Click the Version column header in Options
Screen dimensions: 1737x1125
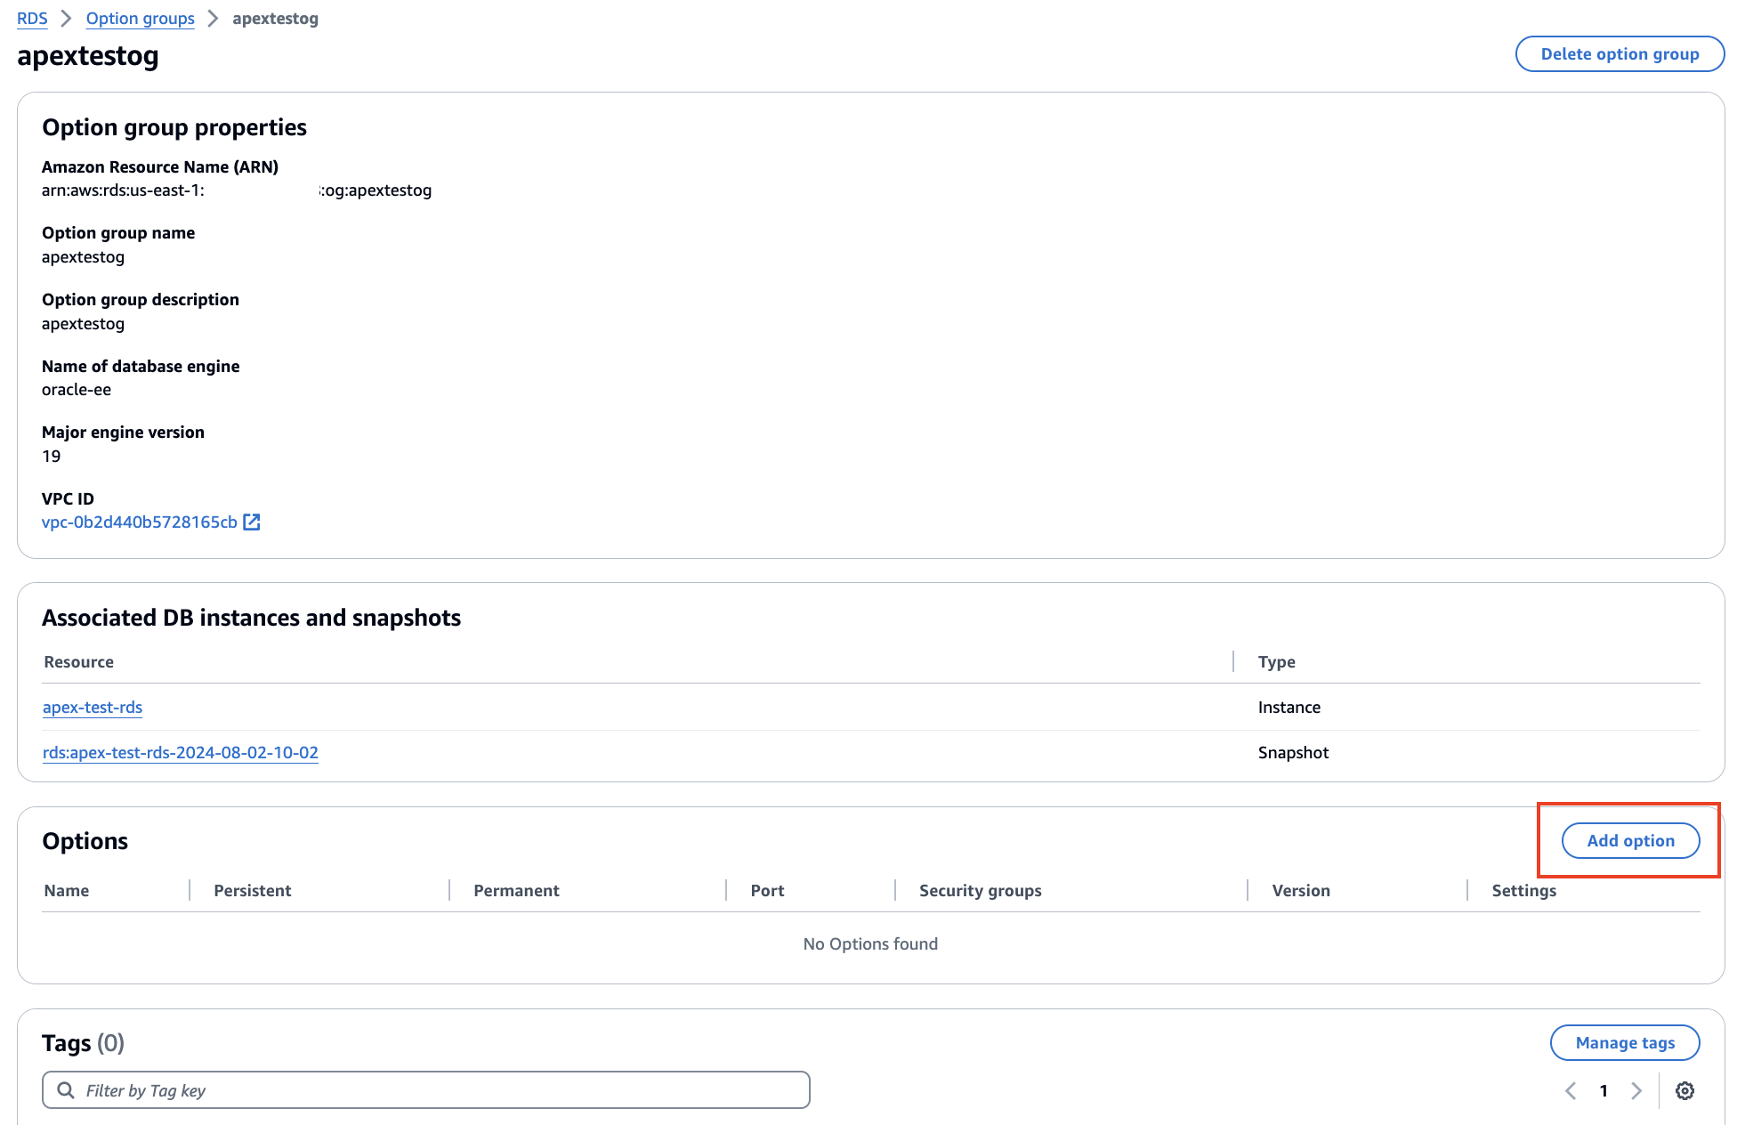pyautogui.click(x=1300, y=891)
